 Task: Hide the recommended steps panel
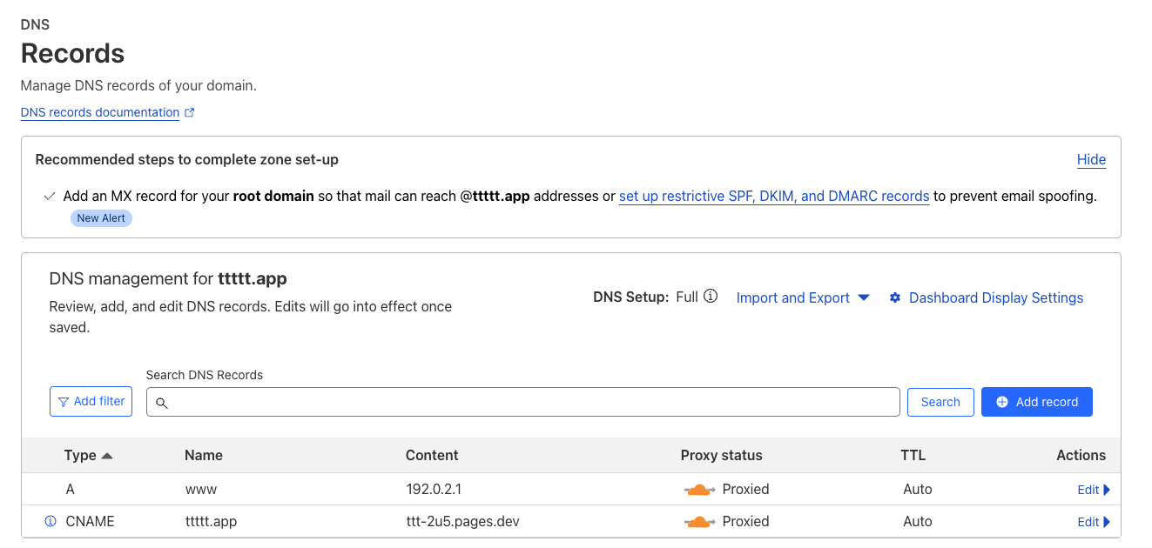coord(1091,159)
